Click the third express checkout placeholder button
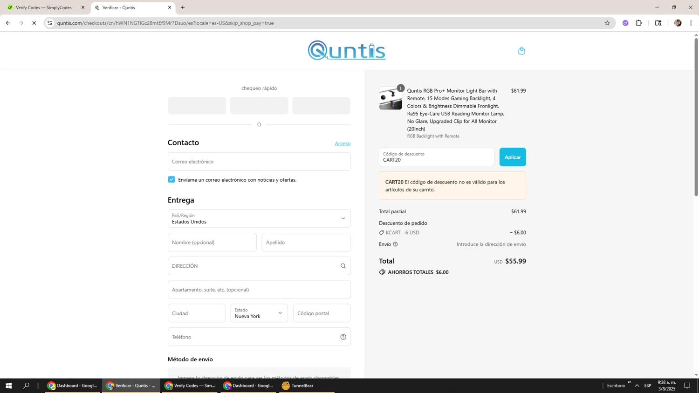 coord(321,106)
